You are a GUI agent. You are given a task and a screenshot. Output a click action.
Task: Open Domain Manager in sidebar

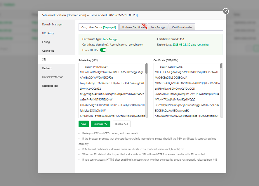click(52, 25)
